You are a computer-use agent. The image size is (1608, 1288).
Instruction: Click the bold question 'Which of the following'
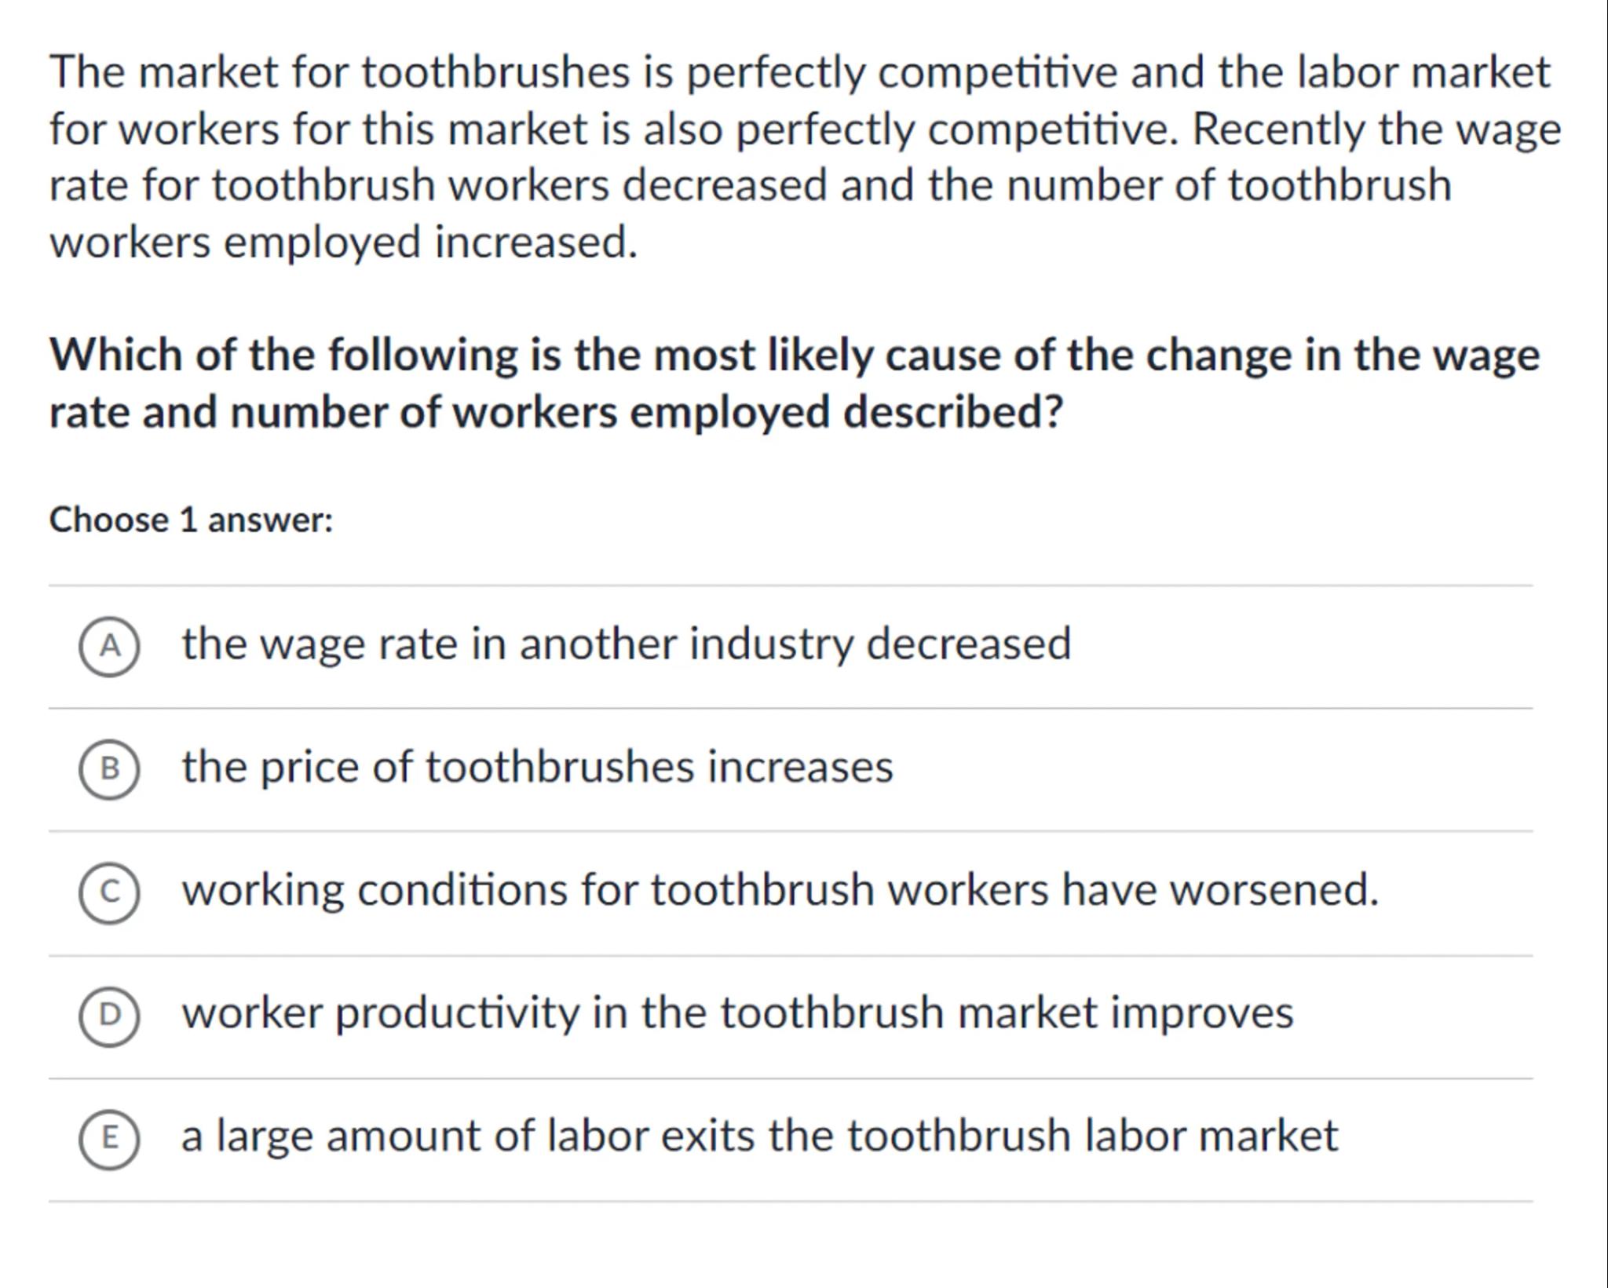(794, 356)
